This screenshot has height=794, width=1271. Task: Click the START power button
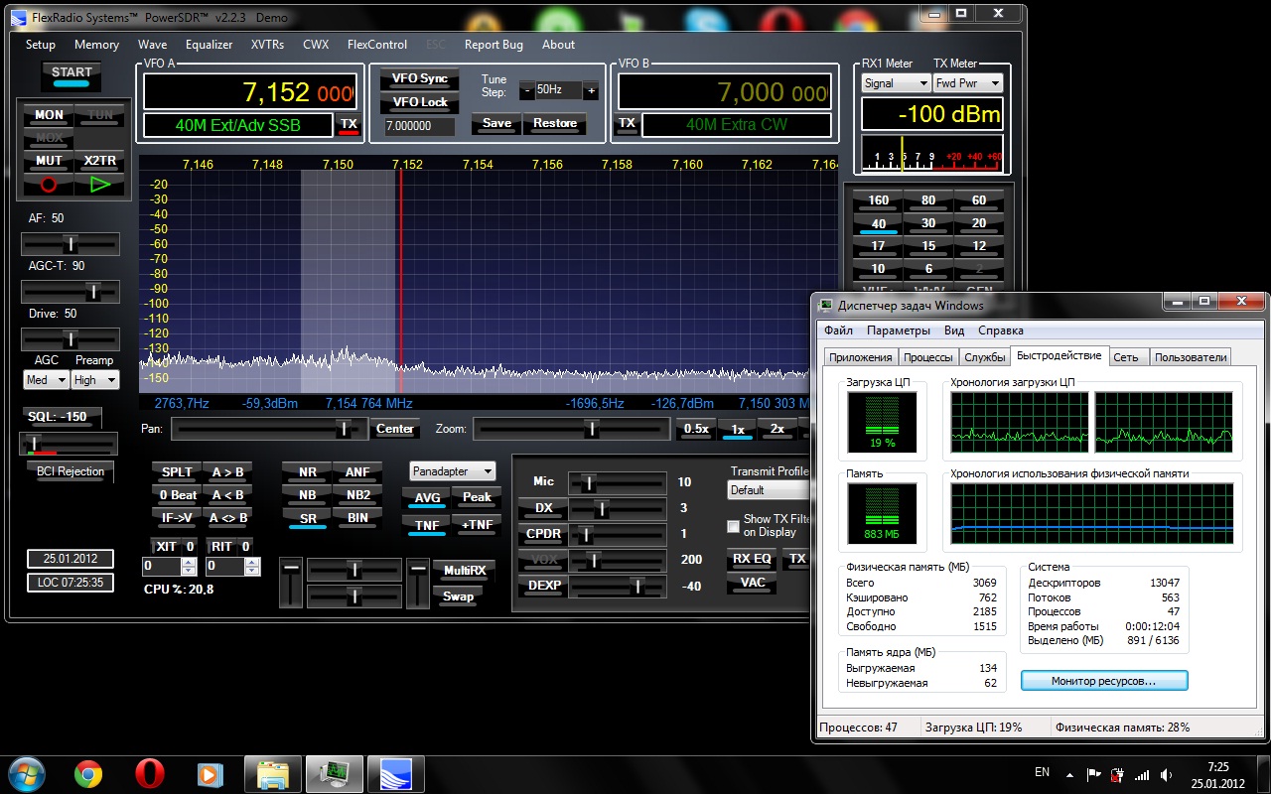click(x=71, y=75)
